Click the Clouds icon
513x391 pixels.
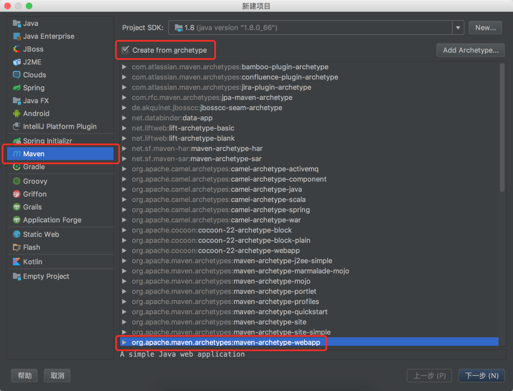[17, 75]
